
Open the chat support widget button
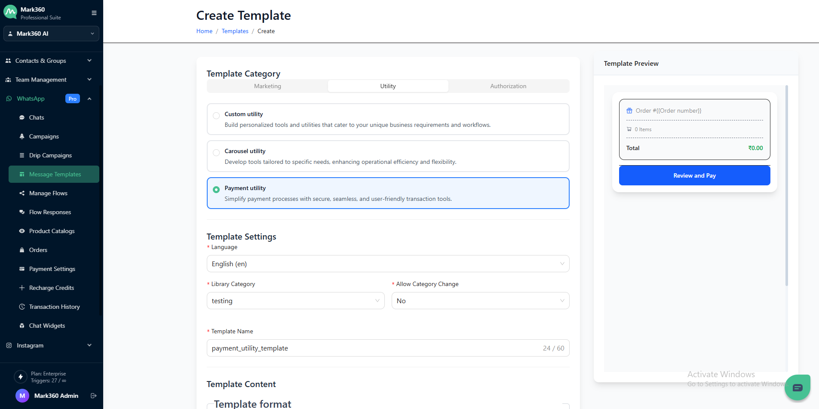click(797, 387)
